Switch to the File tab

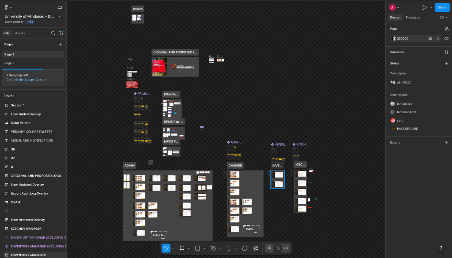pyautogui.click(x=7, y=33)
